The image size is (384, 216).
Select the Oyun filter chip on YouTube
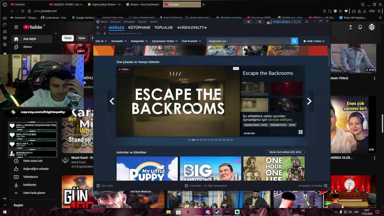click(82, 38)
